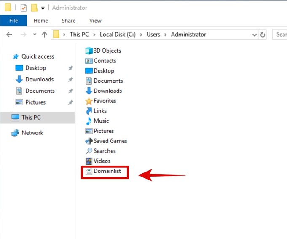Click the Back navigation arrow
The height and width of the screenshot is (239, 287).
pos(9,35)
